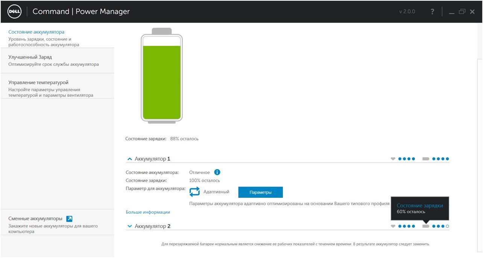Click the battery charge icon for Аккумулятор 1
Viewport: 483px width, 258px height.
[x=425, y=159]
